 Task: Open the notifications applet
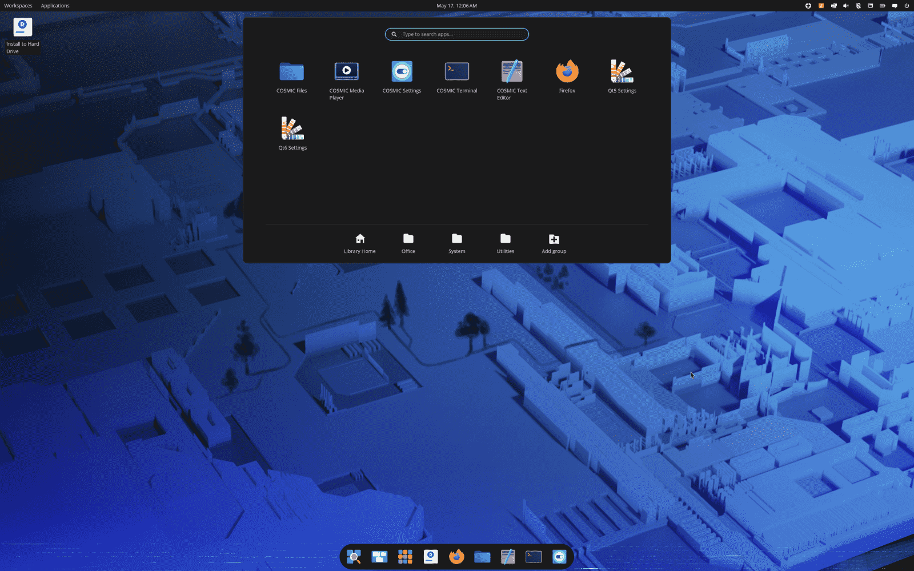[x=895, y=6]
